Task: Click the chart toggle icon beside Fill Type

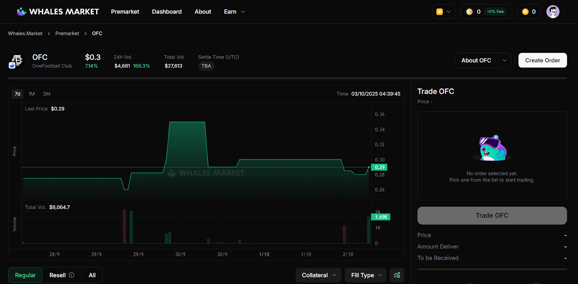Action: [x=397, y=275]
